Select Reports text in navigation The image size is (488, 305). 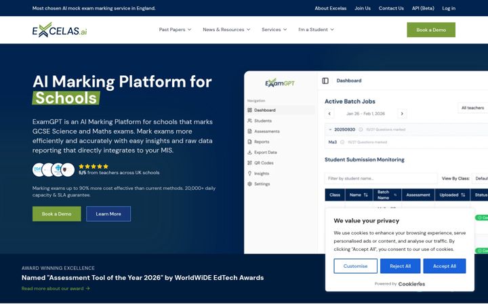click(x=262, y=142)
